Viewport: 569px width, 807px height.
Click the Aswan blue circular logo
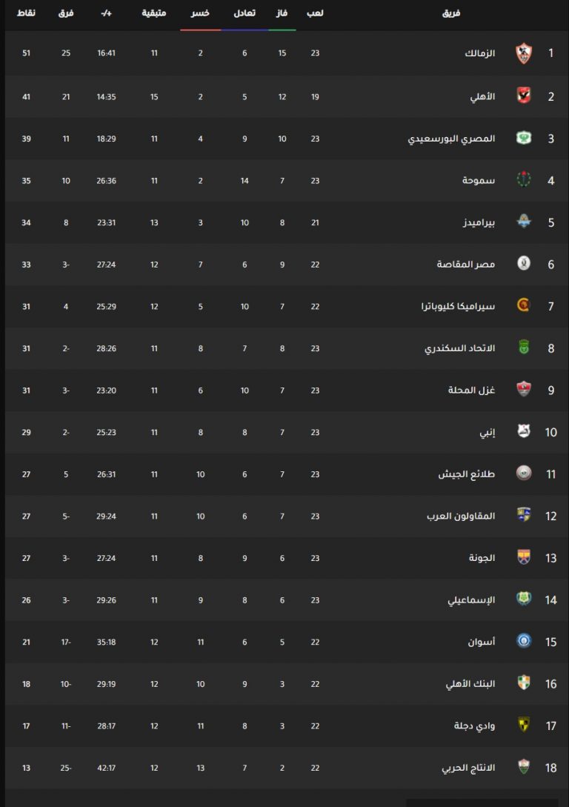(524, 641)
